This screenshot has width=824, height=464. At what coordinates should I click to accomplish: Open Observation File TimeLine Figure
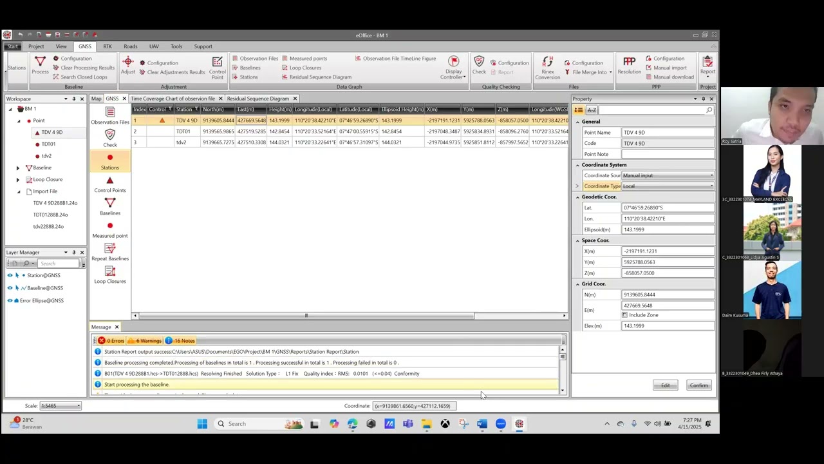395,59
